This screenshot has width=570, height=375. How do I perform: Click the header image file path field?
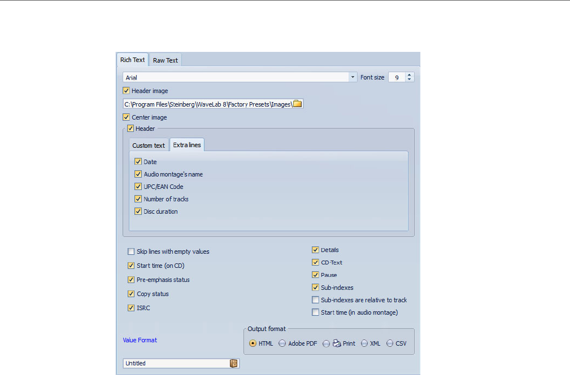[208, 104]
